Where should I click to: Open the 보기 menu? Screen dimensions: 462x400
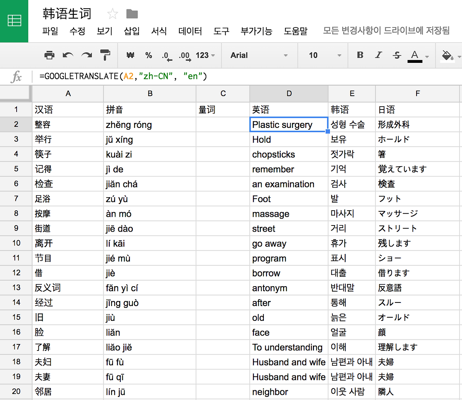coord(105,31)
